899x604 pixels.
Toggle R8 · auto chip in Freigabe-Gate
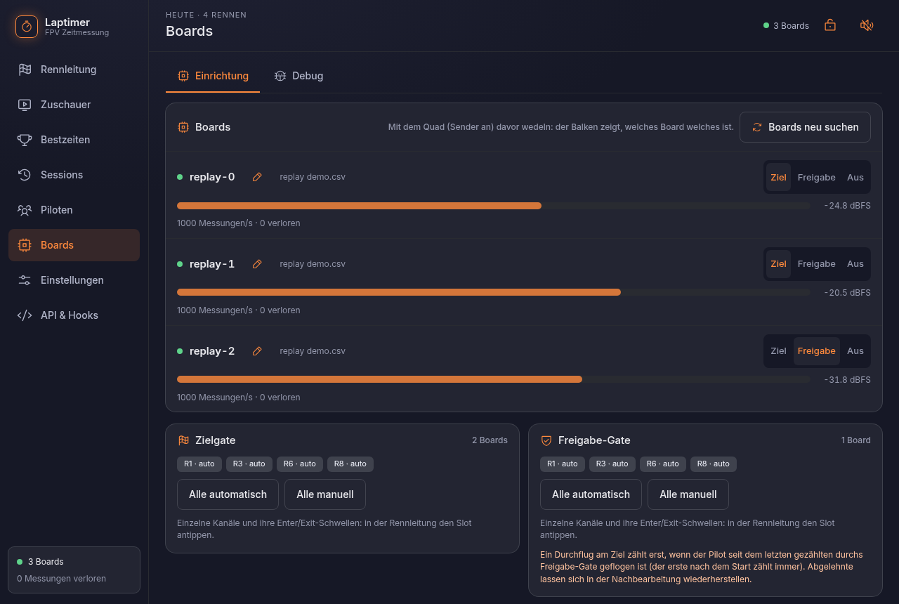point(714,464)
